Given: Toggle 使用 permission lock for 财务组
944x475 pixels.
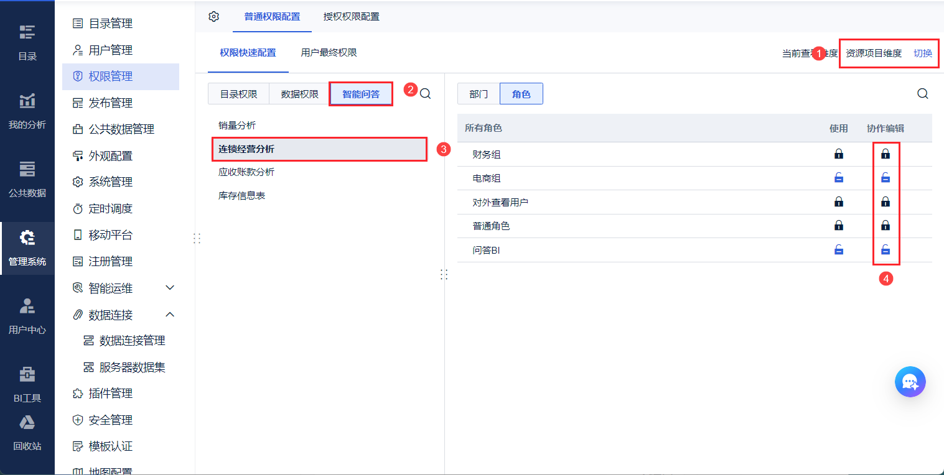Looking at the screenshot, I should [839, 154].
